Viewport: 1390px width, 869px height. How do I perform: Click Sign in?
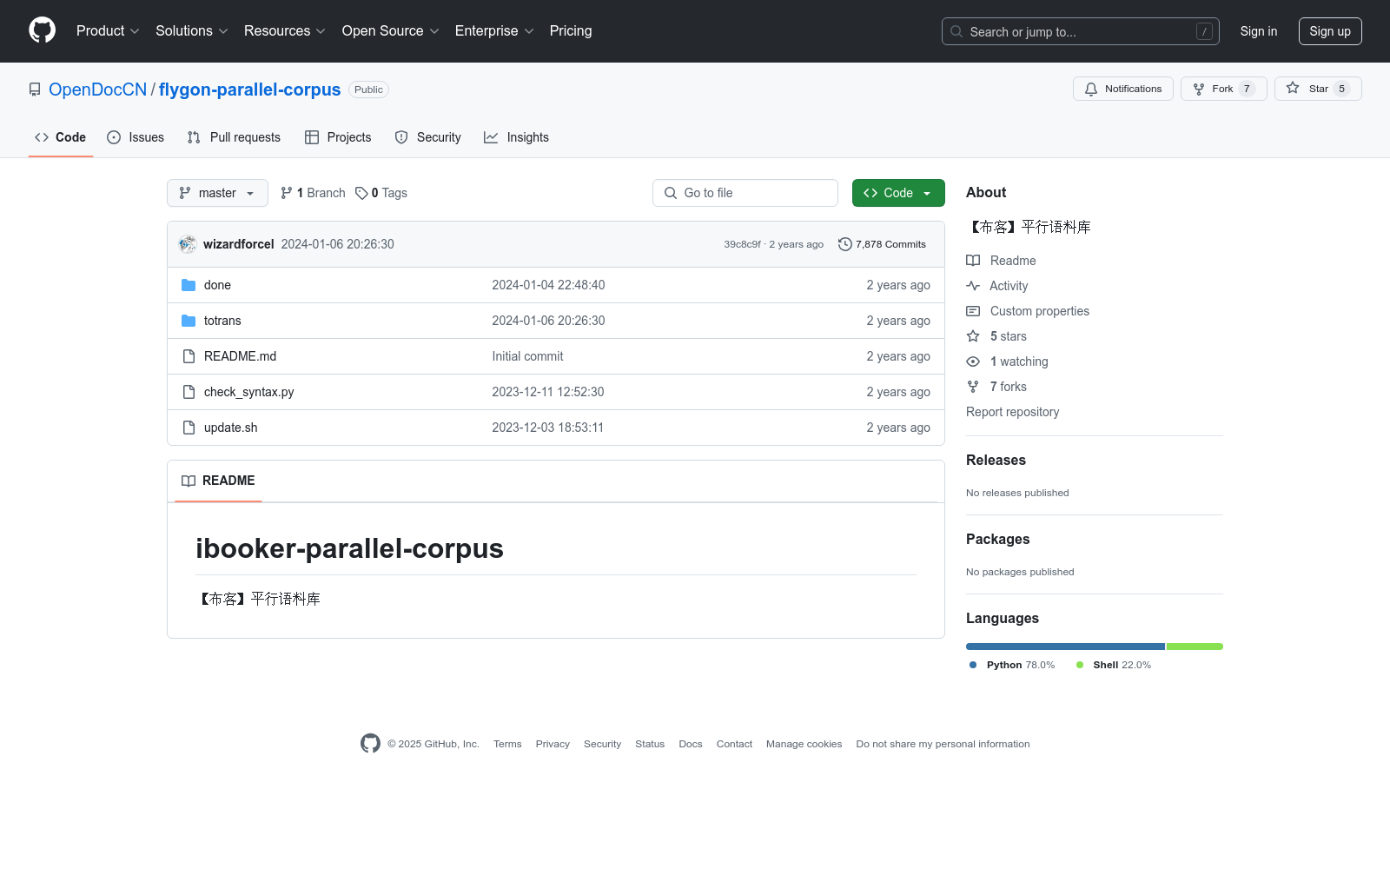point(1259,31)
